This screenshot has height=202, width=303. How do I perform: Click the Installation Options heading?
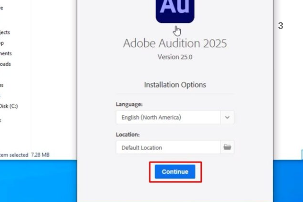pos(175,85)
